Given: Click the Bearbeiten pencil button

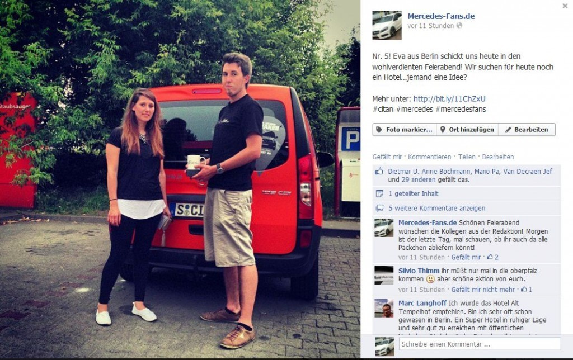Looking at the screenshot, I should click(x=527, y=130).
